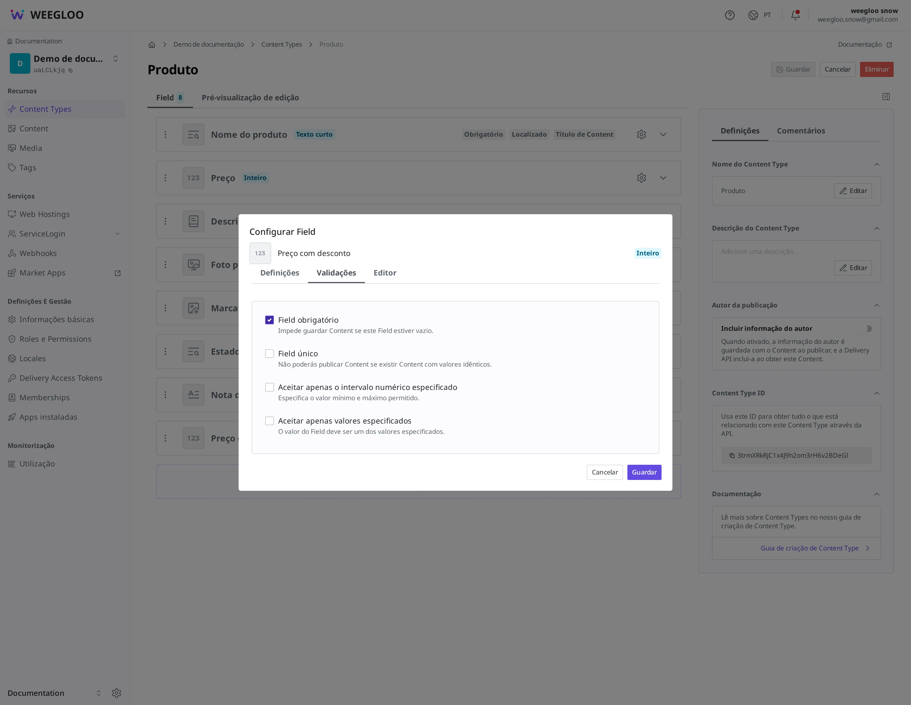Uncheck Field obrigatório checkbox
This screenshot has height=705, width=911.
tap(270, 320)
